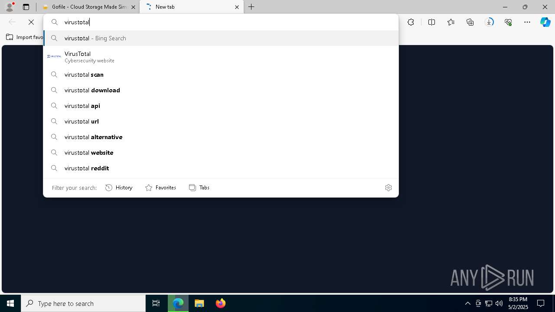This screenshot has height=312, width=555.
Task: Stop loading the page
Action: (x=31, y=22)
